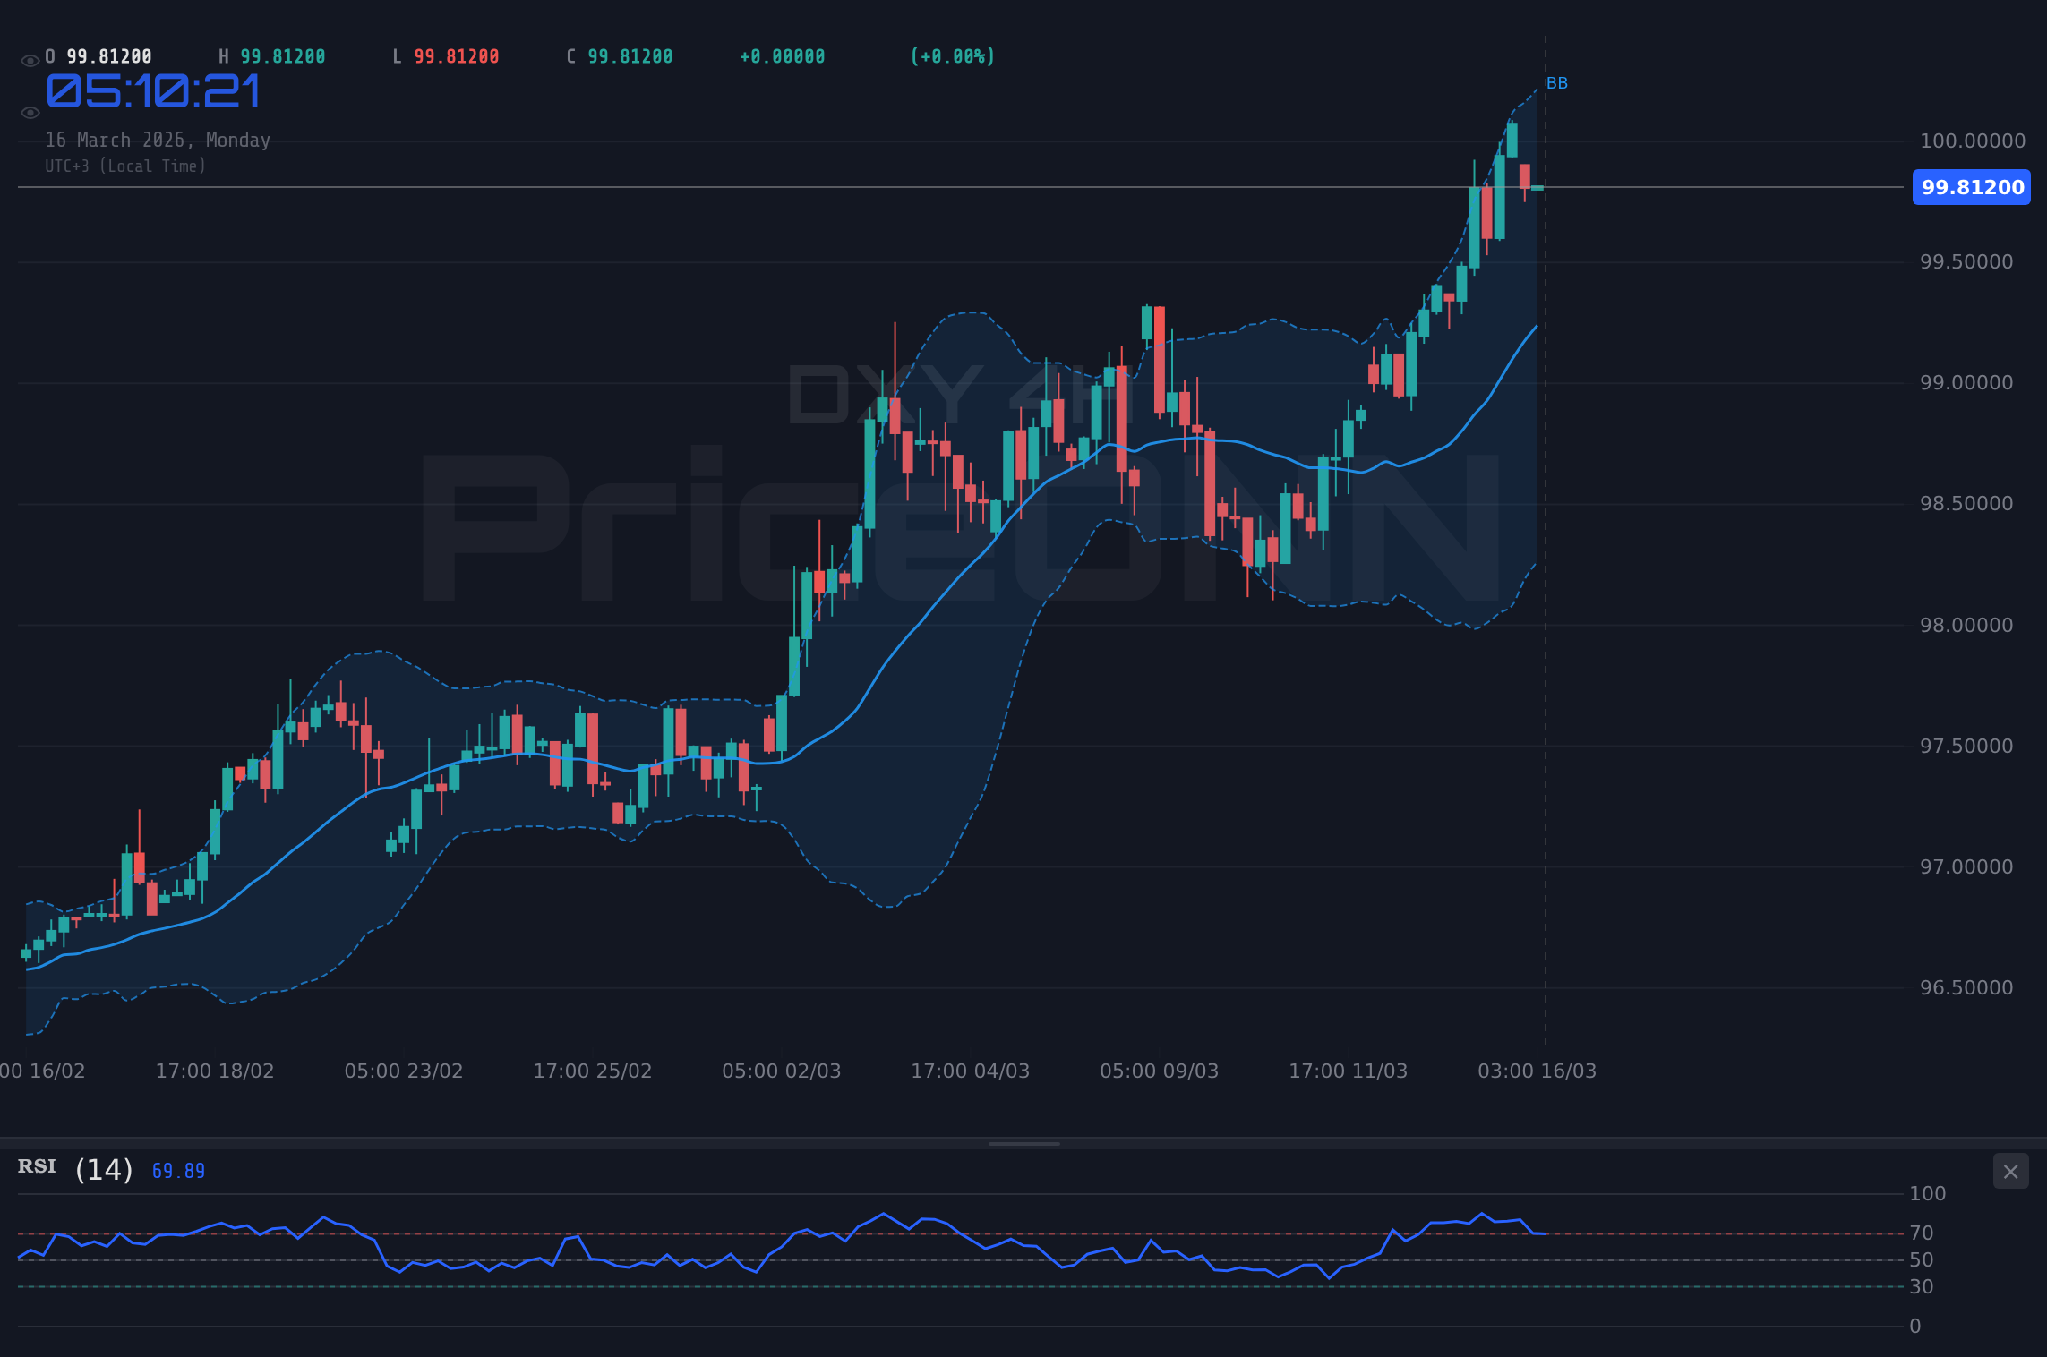Toggle visibility of the countdown timer indicator
Screen dimensions: 2047x1357
point(30,111)
